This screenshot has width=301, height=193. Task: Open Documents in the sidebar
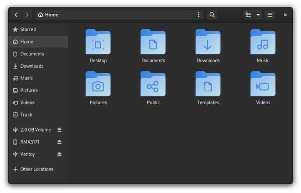38,54
